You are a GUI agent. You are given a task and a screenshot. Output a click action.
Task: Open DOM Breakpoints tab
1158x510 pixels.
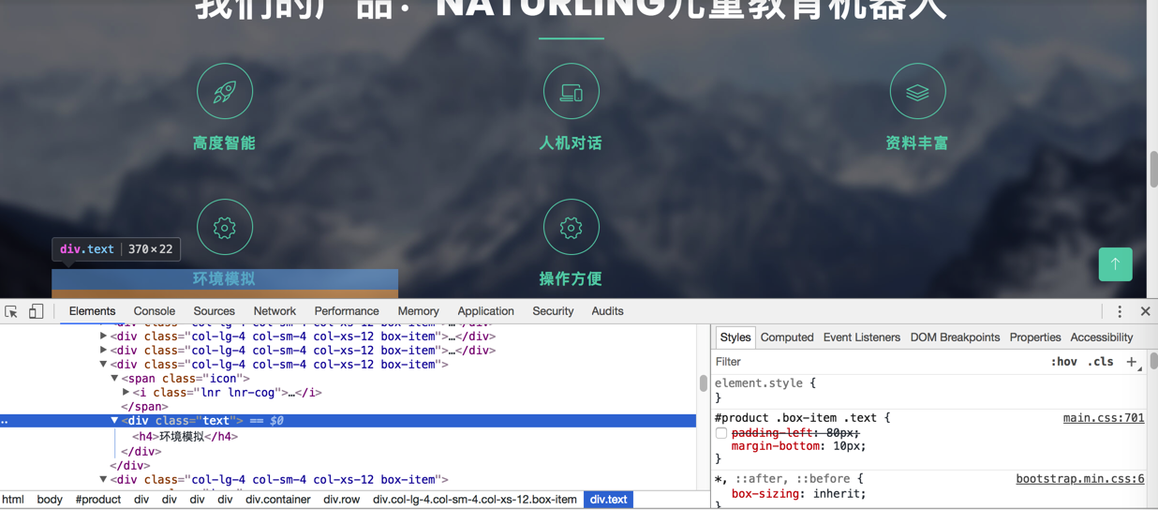point(955,337)
